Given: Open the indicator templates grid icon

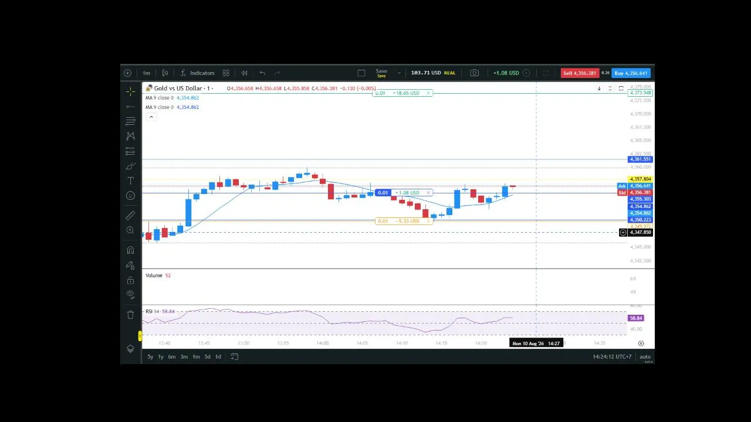Looking at the screenshot, I should (x=226, y=73).
